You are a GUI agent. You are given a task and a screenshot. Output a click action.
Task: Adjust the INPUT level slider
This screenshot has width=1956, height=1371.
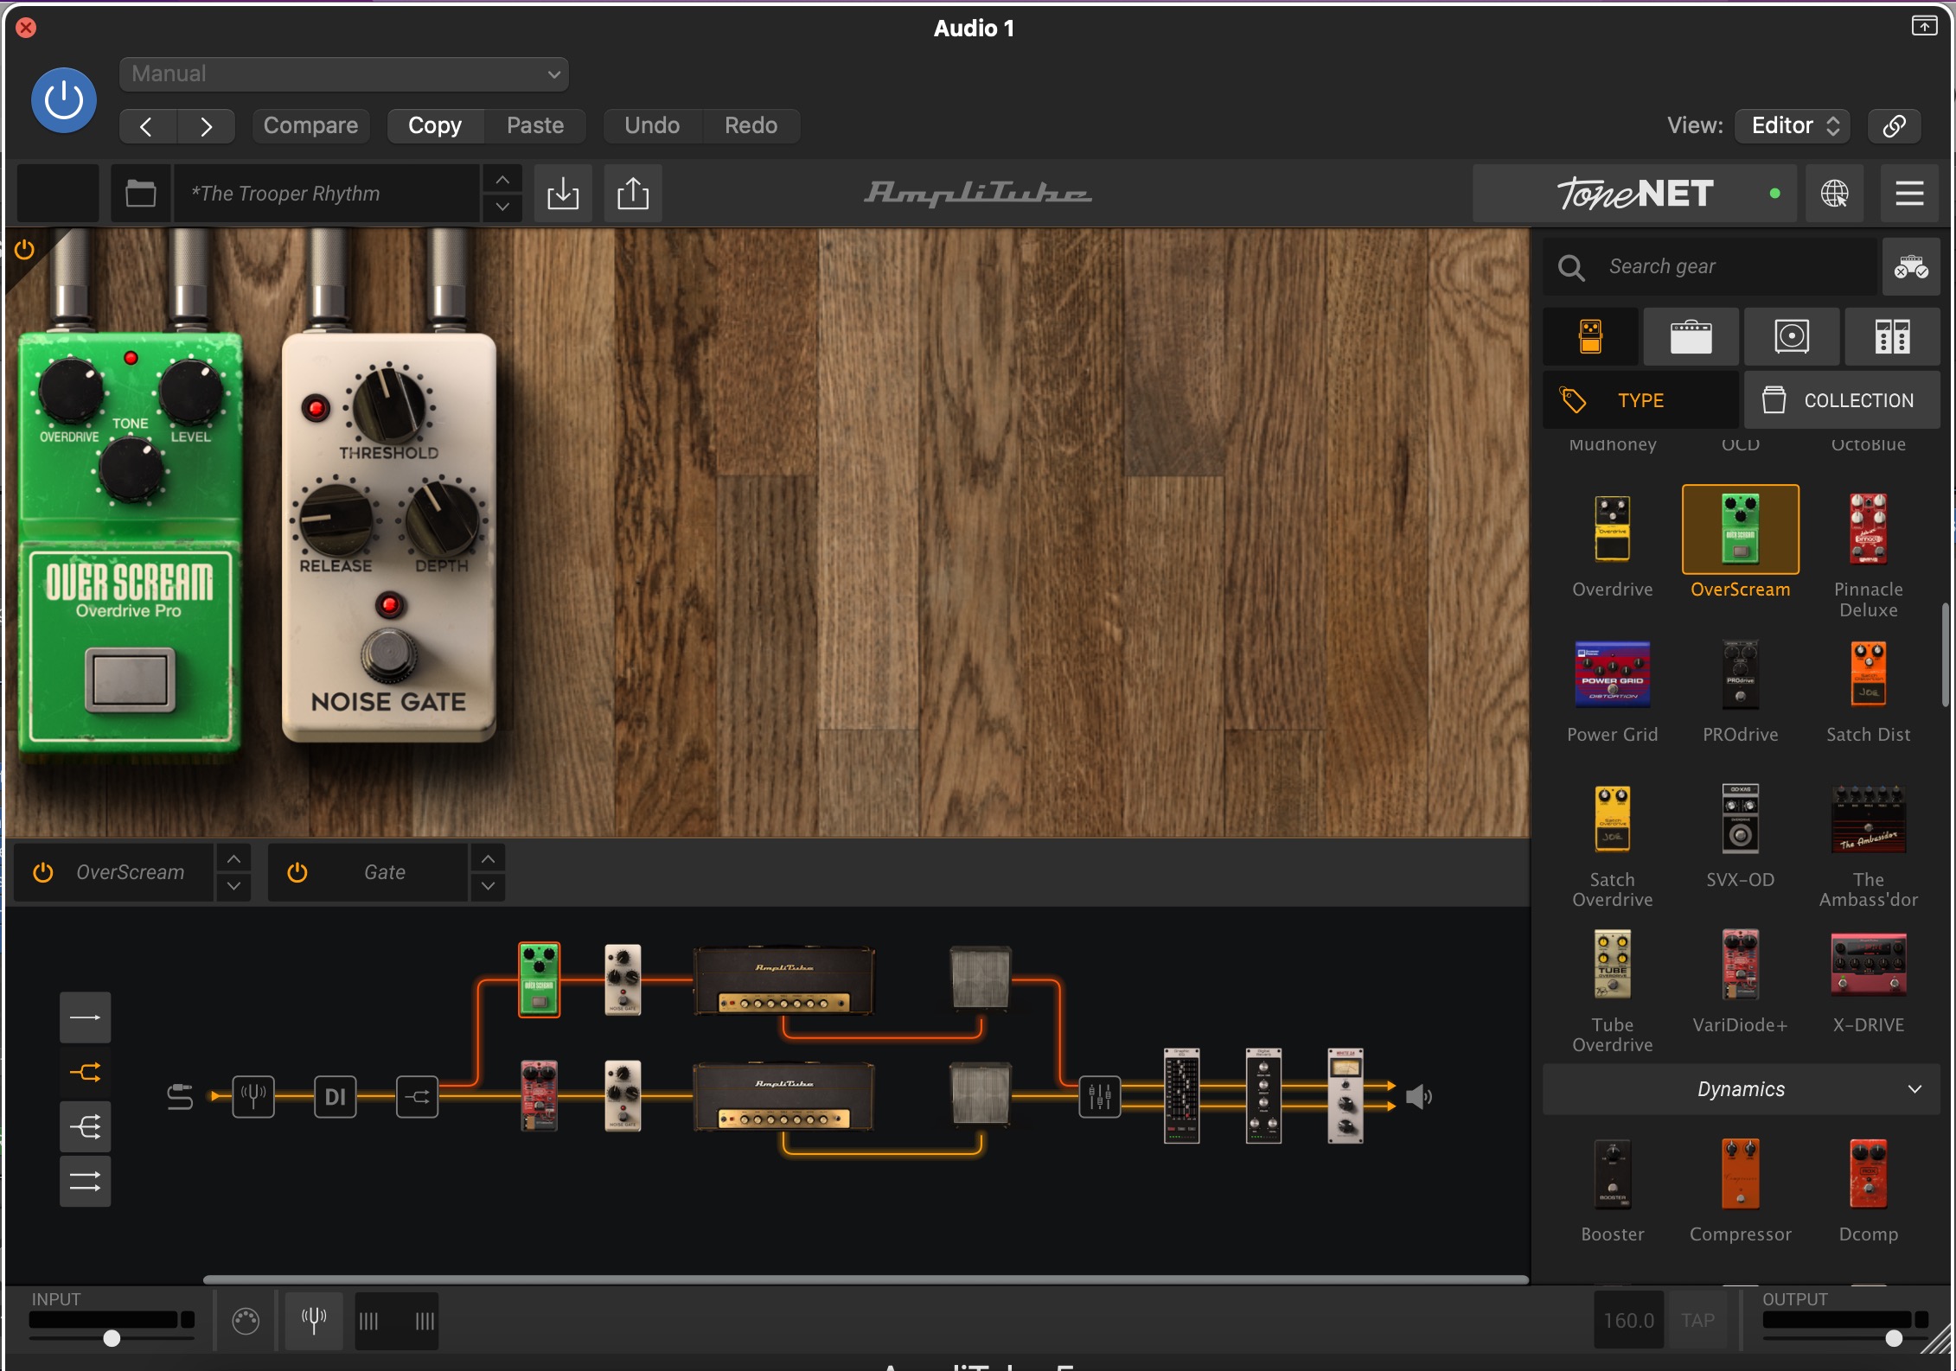click(112, 1338)
